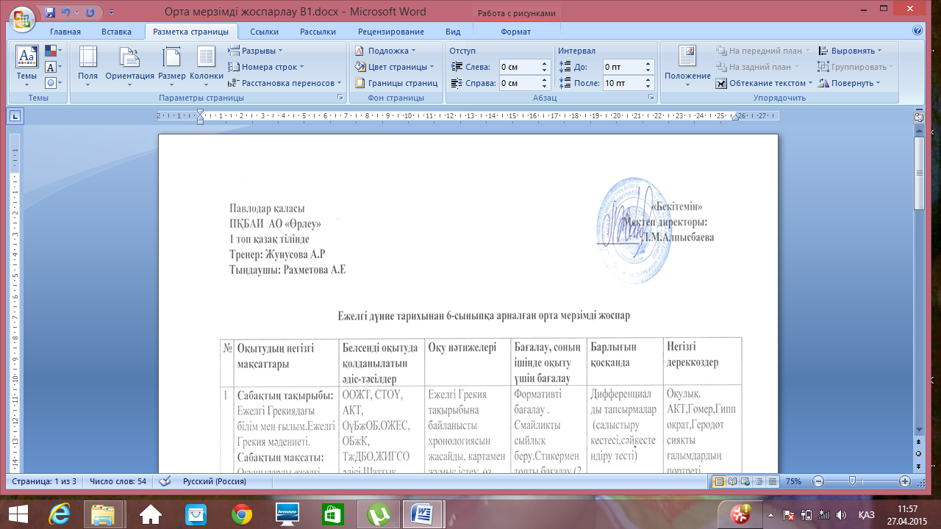941x529 pixels.
Task: Open Выровнять align dropdown
Action: [x=849, y=51]
